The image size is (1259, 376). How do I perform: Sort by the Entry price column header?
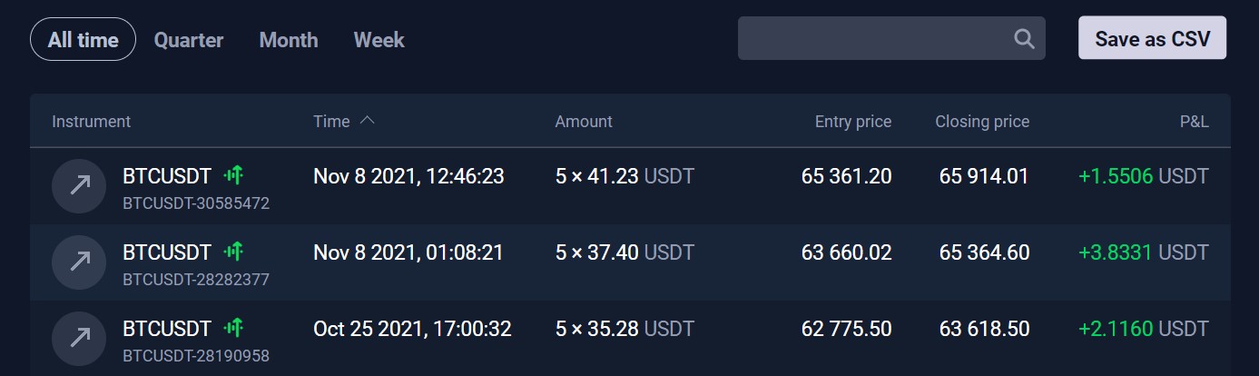(853, 121)
